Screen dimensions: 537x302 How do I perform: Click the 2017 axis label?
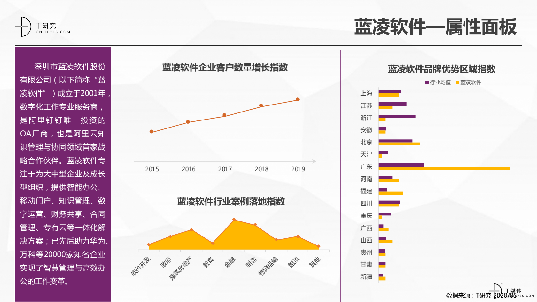[x=225, y=169]
